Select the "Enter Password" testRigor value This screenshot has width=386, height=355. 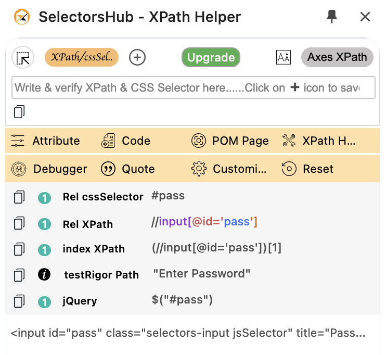(201, 273)
